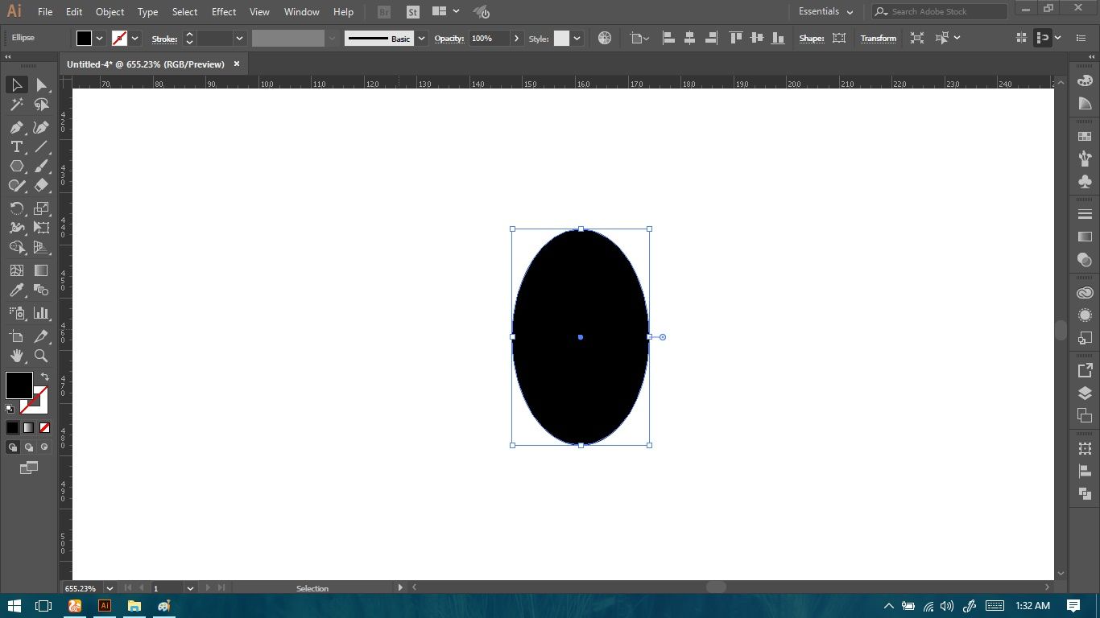Change the screen mode

point(29,468)
